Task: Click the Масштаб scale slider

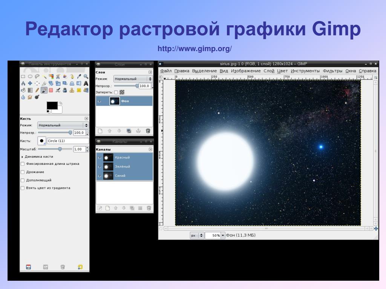Action: [x=55, y=149]
